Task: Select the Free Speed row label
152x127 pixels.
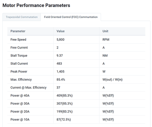Action: click(18, 40)
